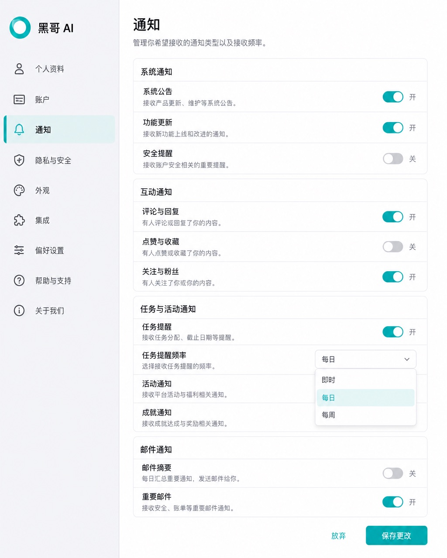
Task: Turn off the 系统公告 toggle
Action: [x=393, y=97]
